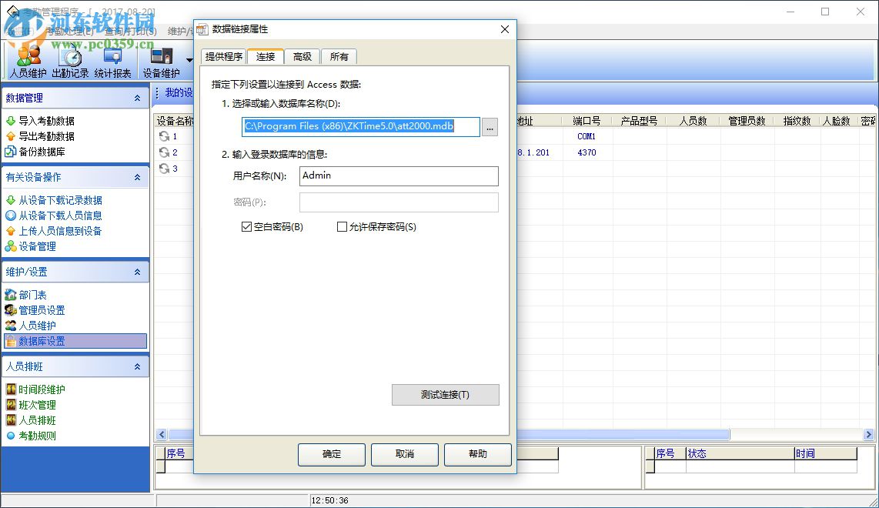Switch to the 所有 tab in the dialog
The width and height of the screenshot is (879, 508).
pyautogui.click(x=339, y=56)
